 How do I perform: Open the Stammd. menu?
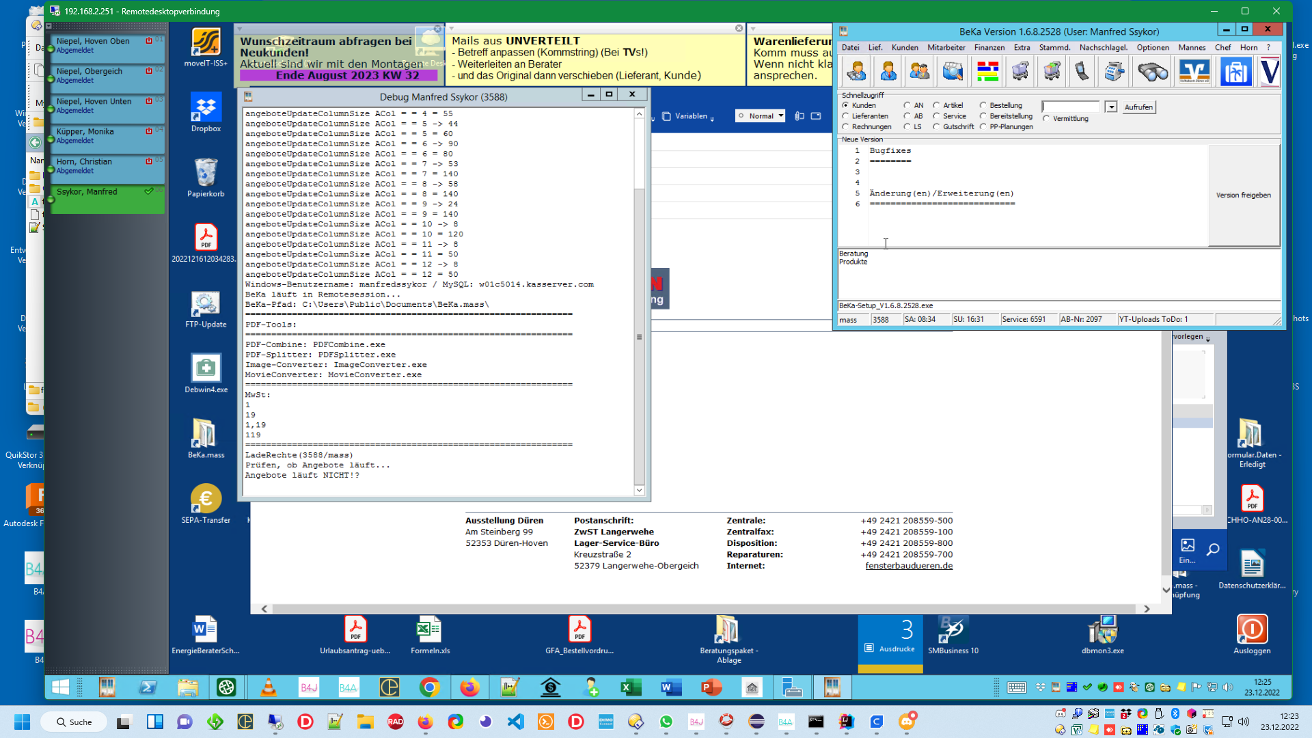point(1054,47)
